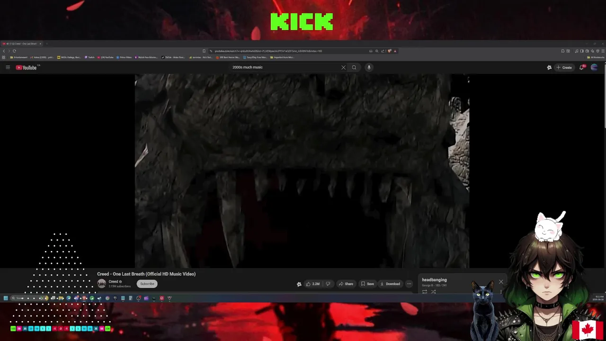Open the Prime Video bookmark
This screenshot has width=606, height=341.
124,57
